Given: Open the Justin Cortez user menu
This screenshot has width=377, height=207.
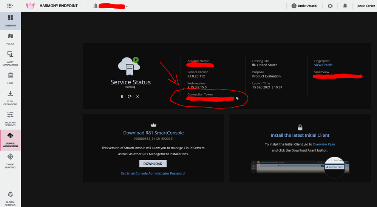Looking at the screenshot, I should pos(366,6).
